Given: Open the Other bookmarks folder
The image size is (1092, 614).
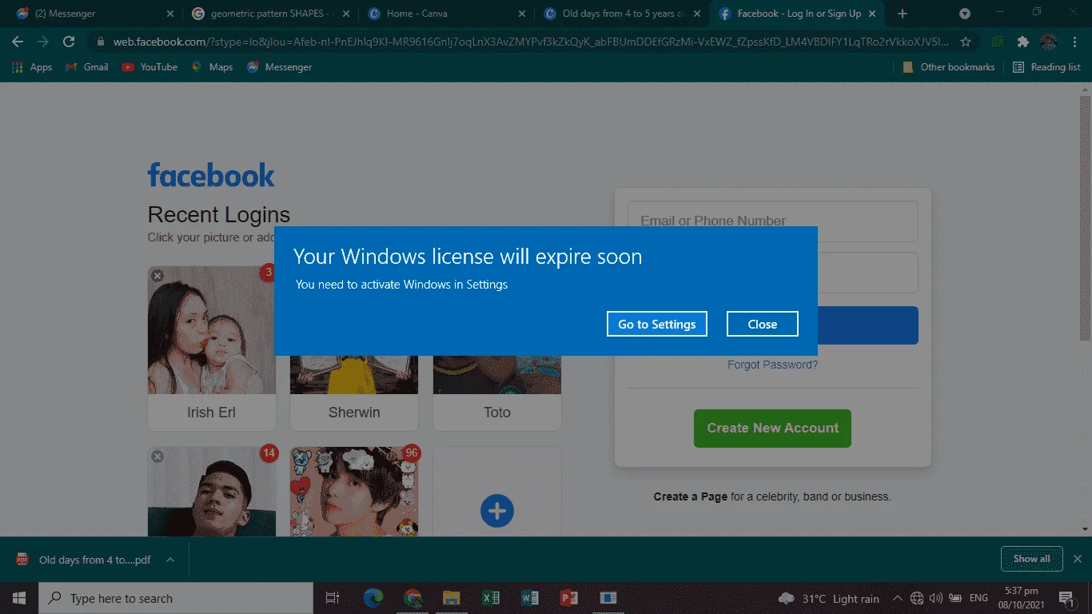Looking at the screenshot, I should (x=948, y=67).
